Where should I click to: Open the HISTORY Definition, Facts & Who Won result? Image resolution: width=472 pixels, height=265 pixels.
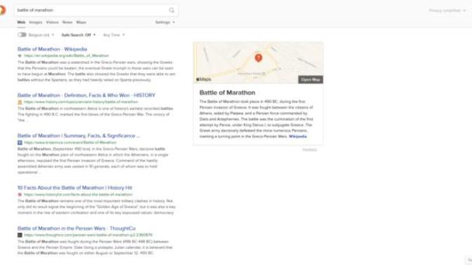coord(86,95)
